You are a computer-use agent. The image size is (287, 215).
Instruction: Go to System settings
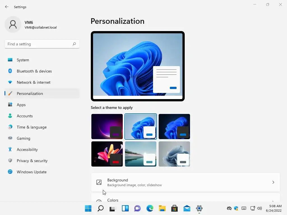pos(42,60)
